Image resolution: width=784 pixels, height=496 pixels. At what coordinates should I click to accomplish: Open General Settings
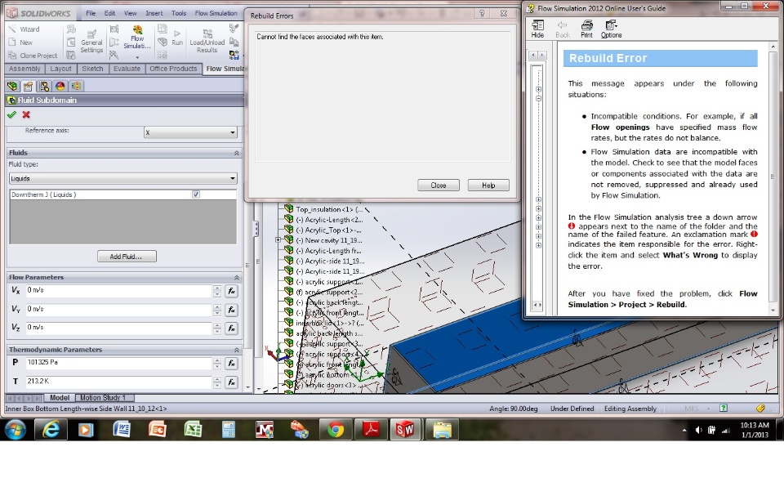coord(91,41)
